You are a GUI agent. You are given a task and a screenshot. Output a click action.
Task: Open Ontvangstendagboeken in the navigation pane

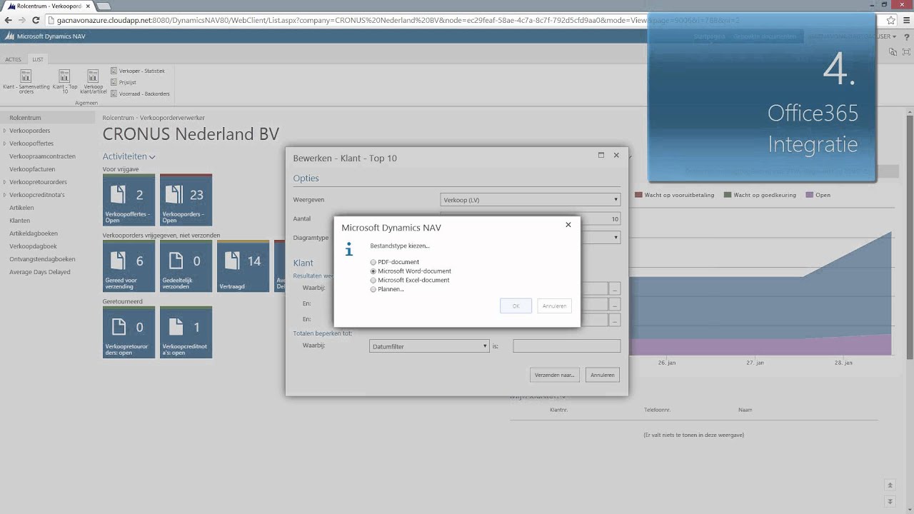point(42,259)
